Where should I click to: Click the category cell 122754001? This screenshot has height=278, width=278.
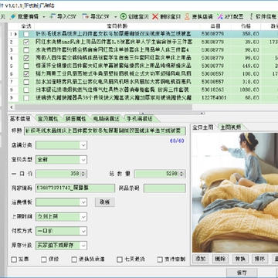coord(215,98)
